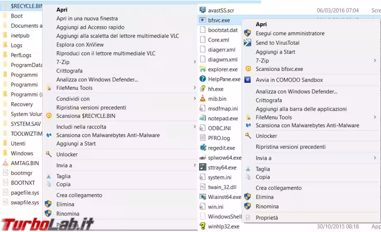
Task: Click the notepad.exe icon
Action: click(203, 118)
